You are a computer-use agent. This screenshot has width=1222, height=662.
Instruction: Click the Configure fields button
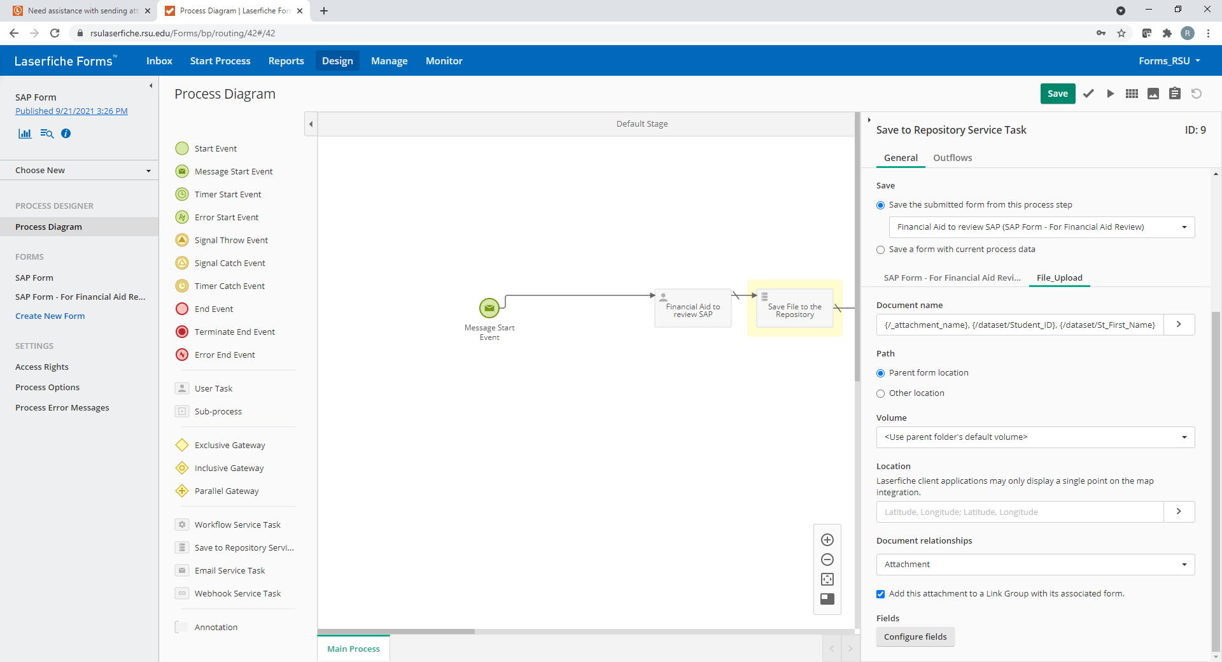[x=915, y=637]
